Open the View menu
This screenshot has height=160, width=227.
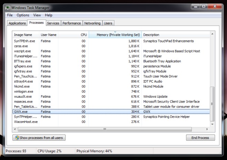(37, 15)
